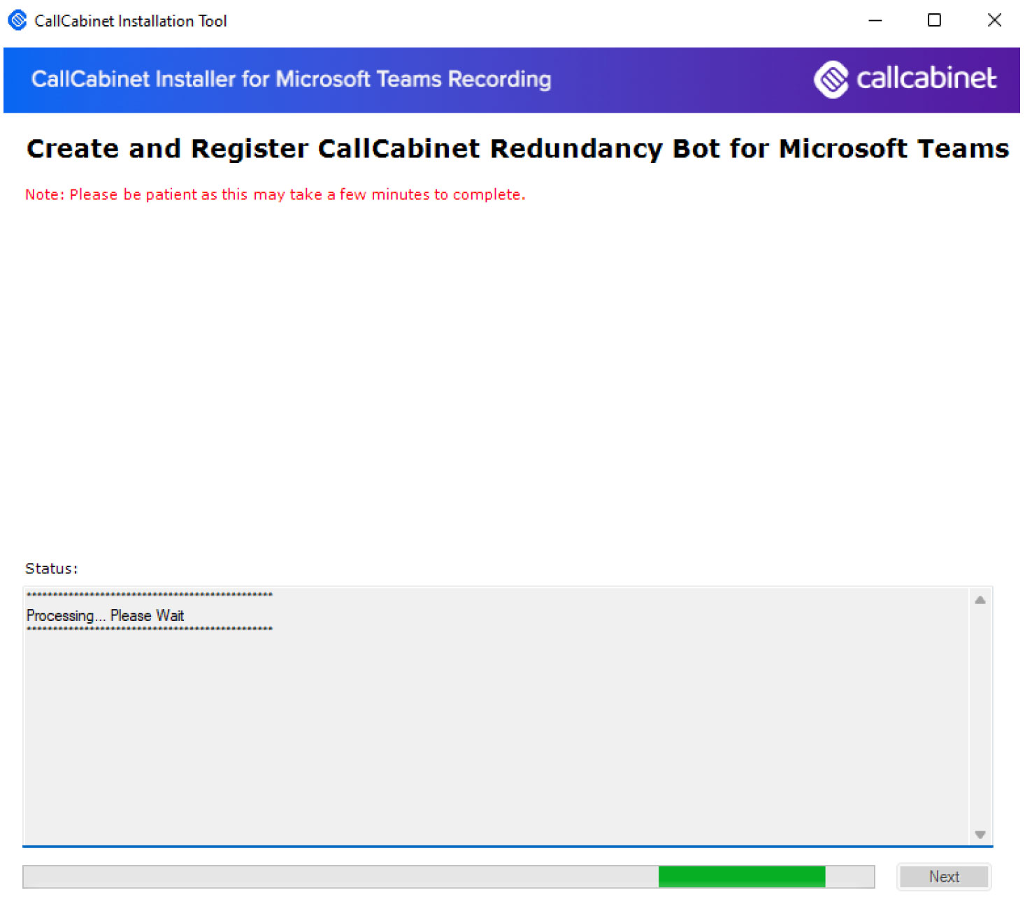Click the 'Processing... Please Wait' status text
This screenshot has width=1025, height=902.
105,615
